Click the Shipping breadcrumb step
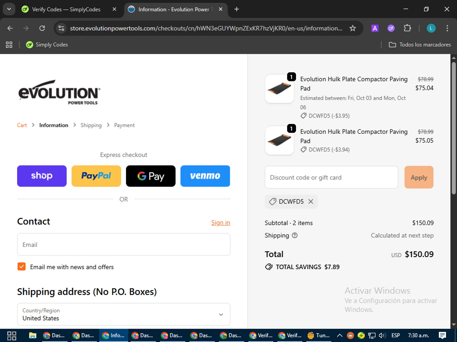Screen dimensions: 457x342 (x=91, y=125)
